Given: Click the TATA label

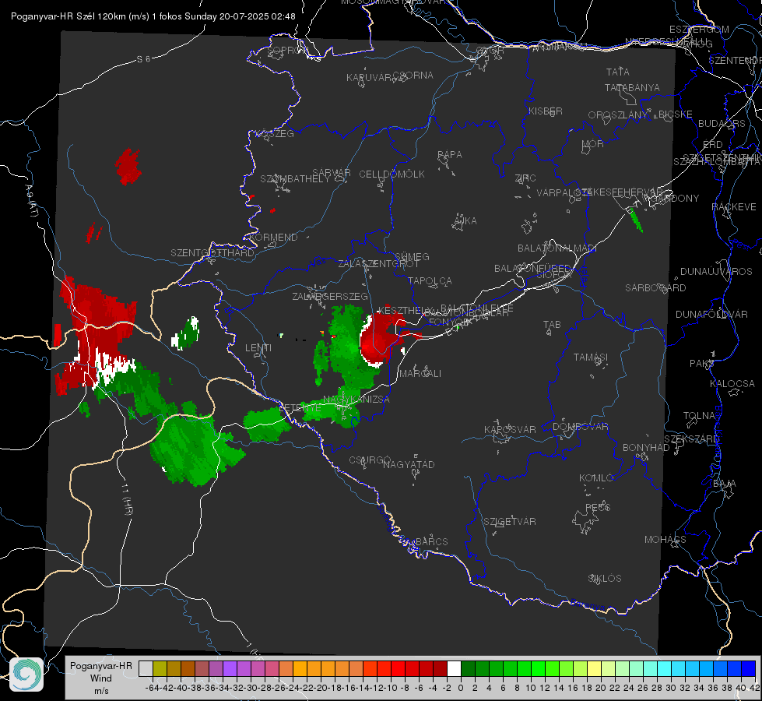Looking at the screenshot, I should point(618,72).
